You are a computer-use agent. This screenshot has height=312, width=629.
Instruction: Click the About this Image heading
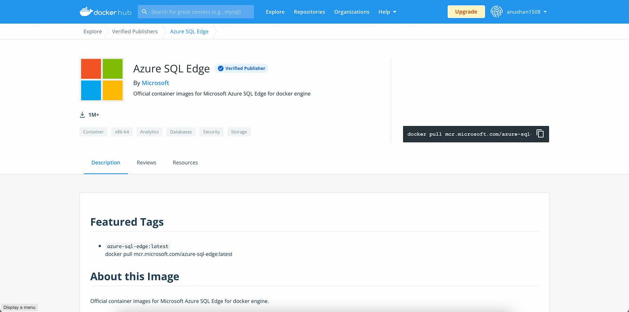pos(135,276)
